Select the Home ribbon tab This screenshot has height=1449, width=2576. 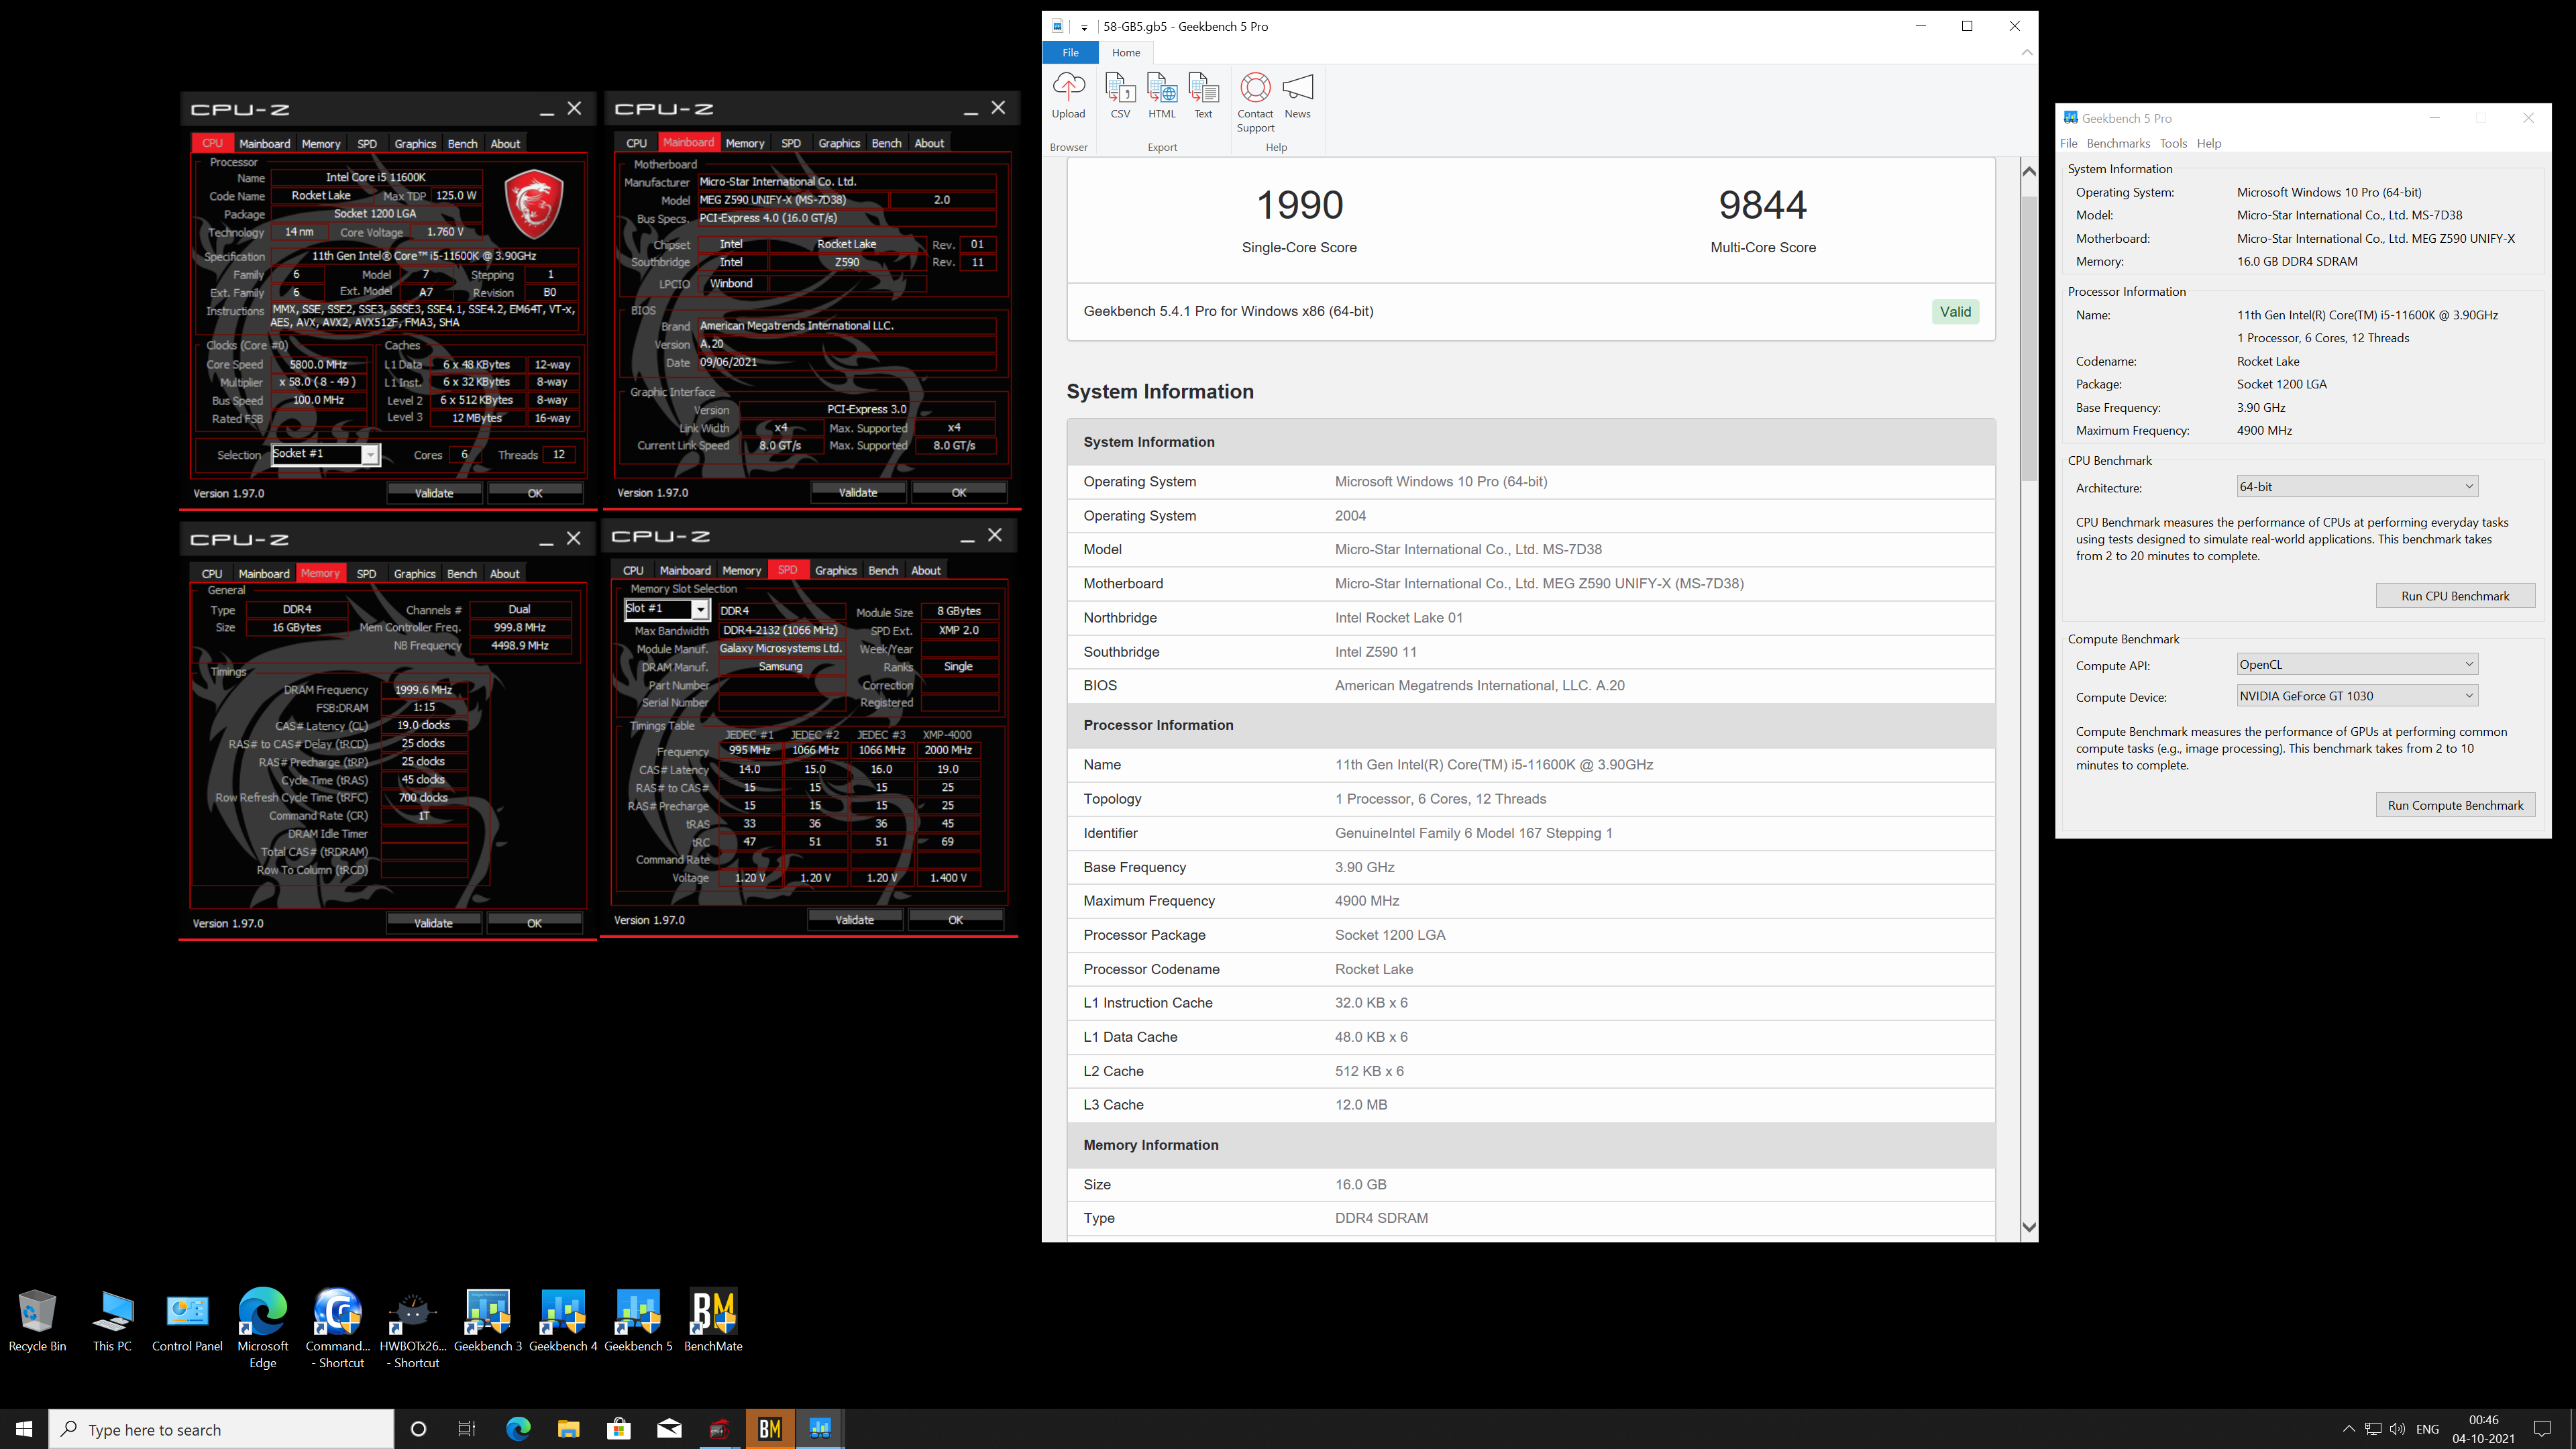point(1126,52)
